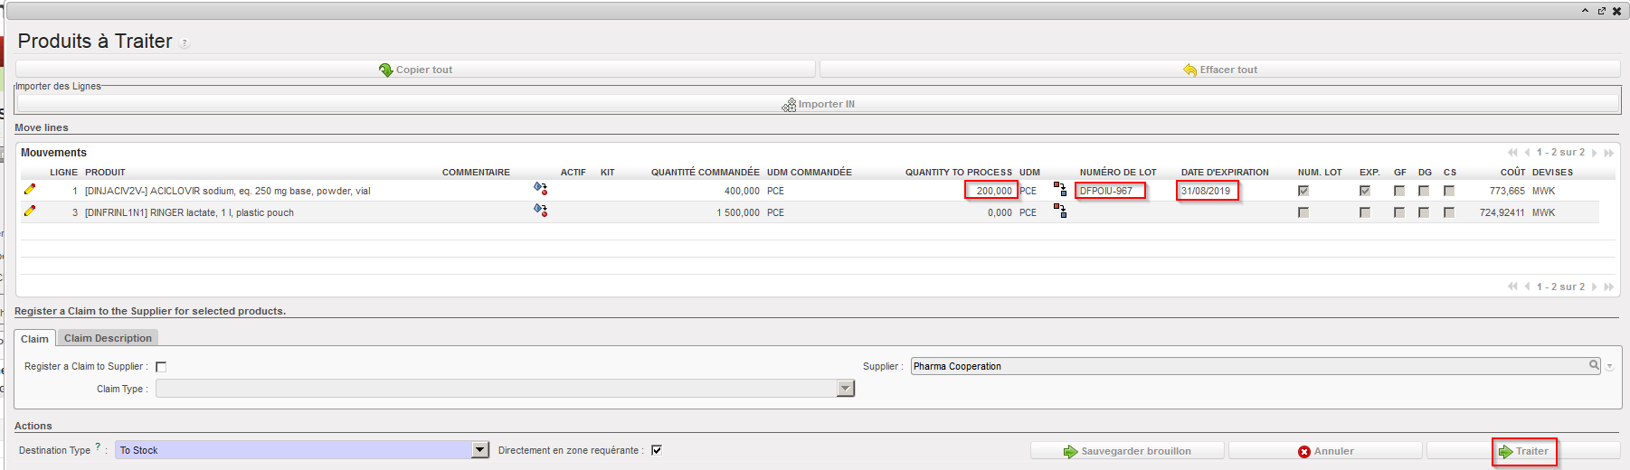Image resolution: width=1630 pixels, height=470 pixels.
Task: Sort by PRODUIT column header
Action: click(x=105, y=172)
